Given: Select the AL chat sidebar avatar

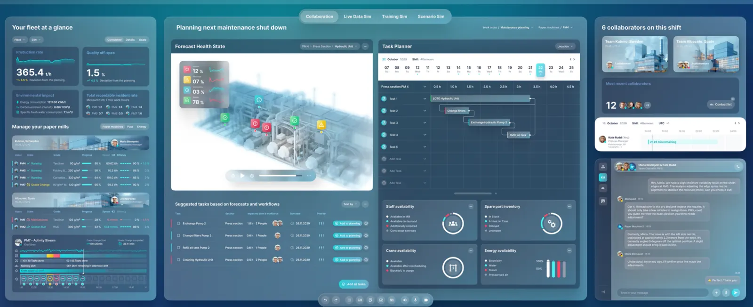Looking at the screenshot, I should pyautogui.click(x=603, y=188).
